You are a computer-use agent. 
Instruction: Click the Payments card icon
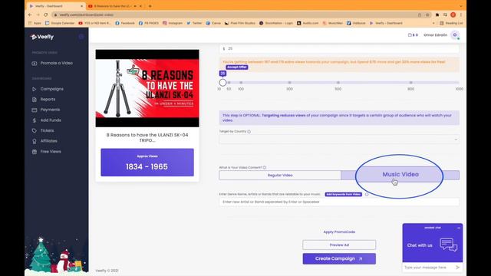point(34,110)
